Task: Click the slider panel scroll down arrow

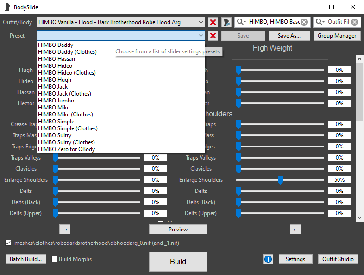Action: (x=359, y=218)
